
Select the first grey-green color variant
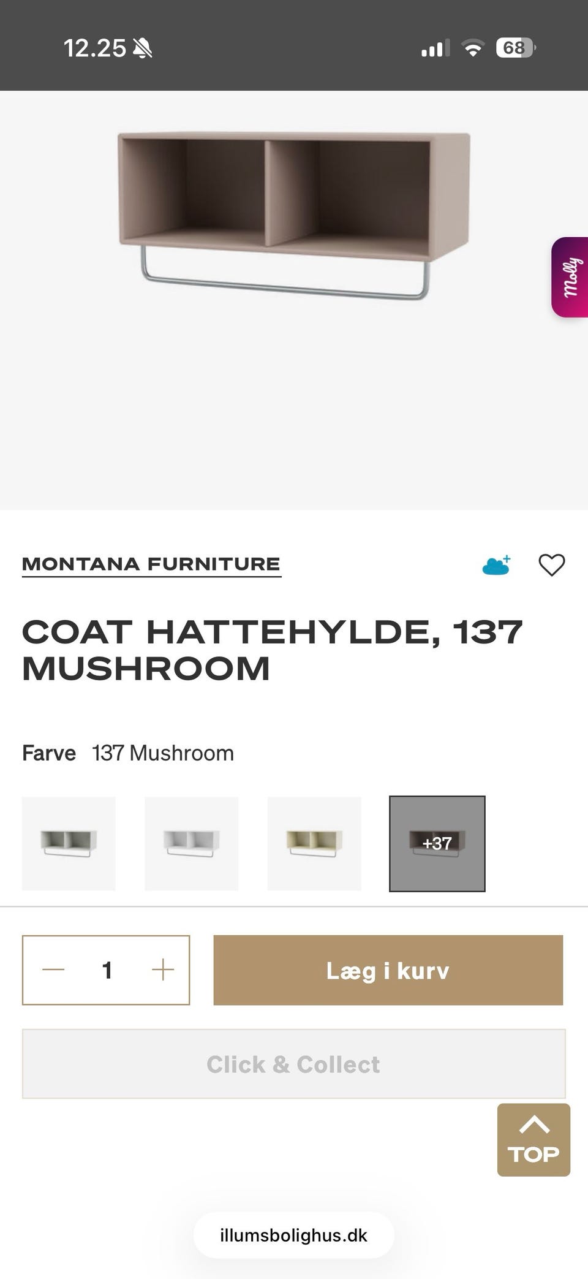(x=69, y=843)
